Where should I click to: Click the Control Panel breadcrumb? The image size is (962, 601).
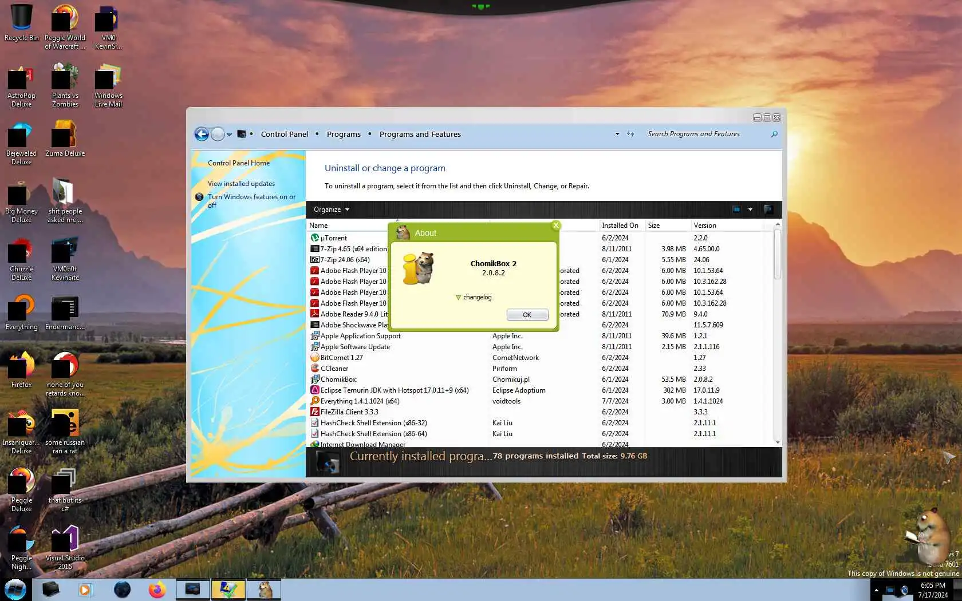285,134
